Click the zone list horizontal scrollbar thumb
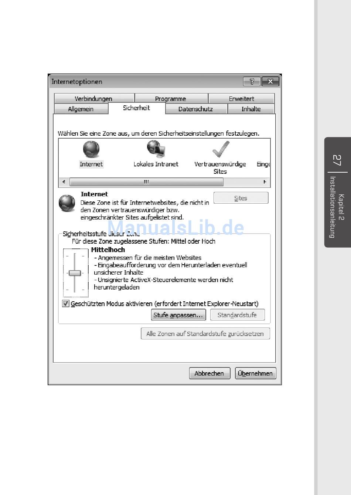Viewport: 351px width, 495px height. click(146, 182)
